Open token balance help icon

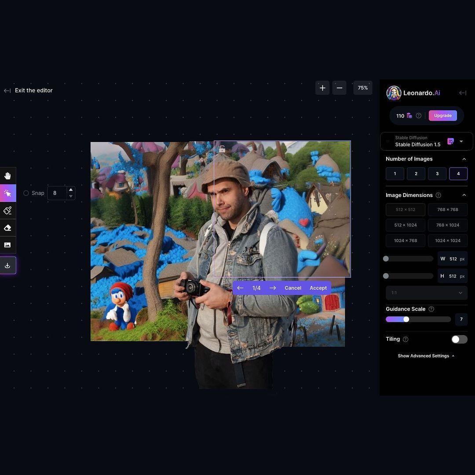coord(419,115)
